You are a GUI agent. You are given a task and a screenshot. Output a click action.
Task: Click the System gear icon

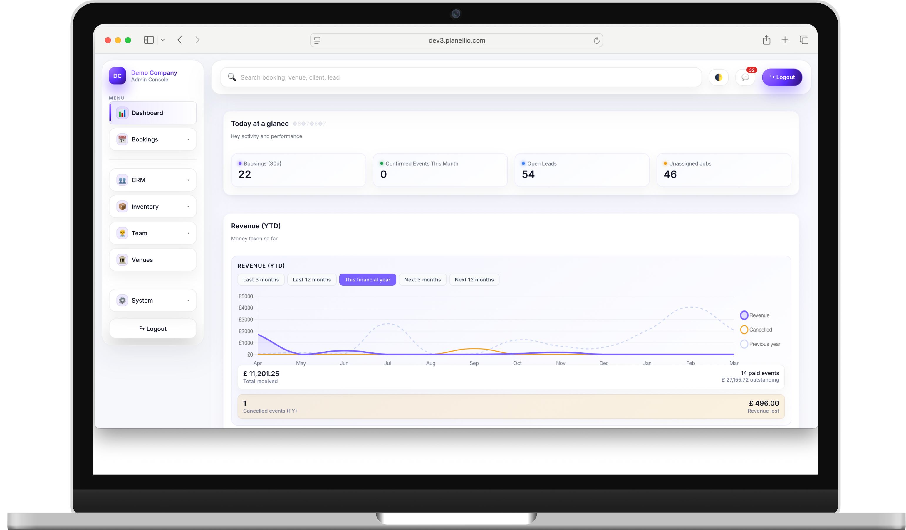122,300
